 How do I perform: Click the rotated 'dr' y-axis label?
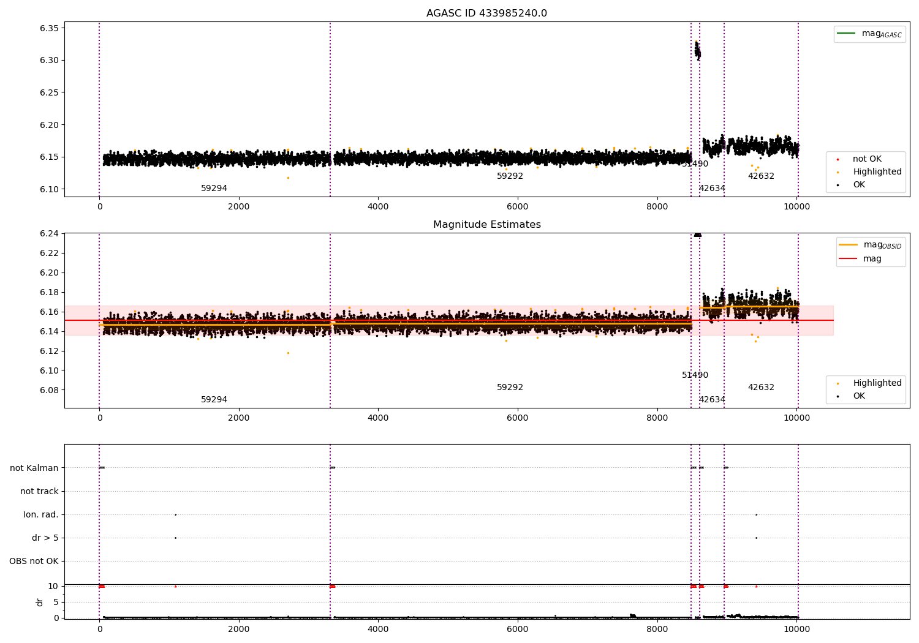click(x=40, y=602)
